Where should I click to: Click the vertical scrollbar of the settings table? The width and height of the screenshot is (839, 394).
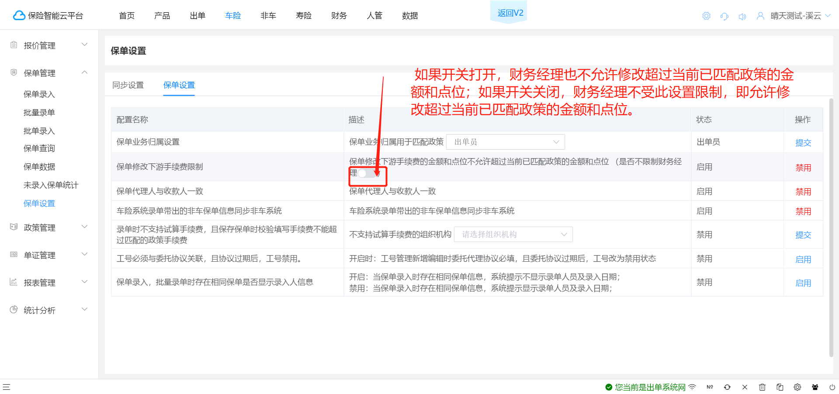click(x=831, y=227)
